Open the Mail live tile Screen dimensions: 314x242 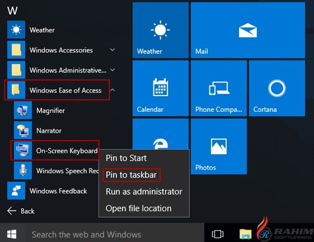(248, 30)
